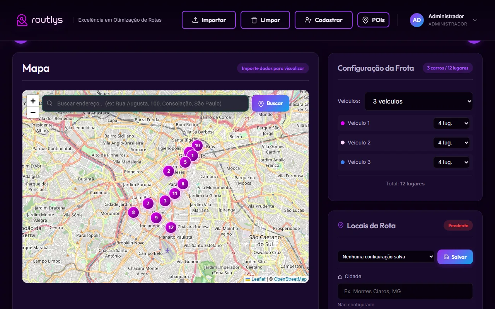Save the route configuration with Salvar

coord(455,257)
